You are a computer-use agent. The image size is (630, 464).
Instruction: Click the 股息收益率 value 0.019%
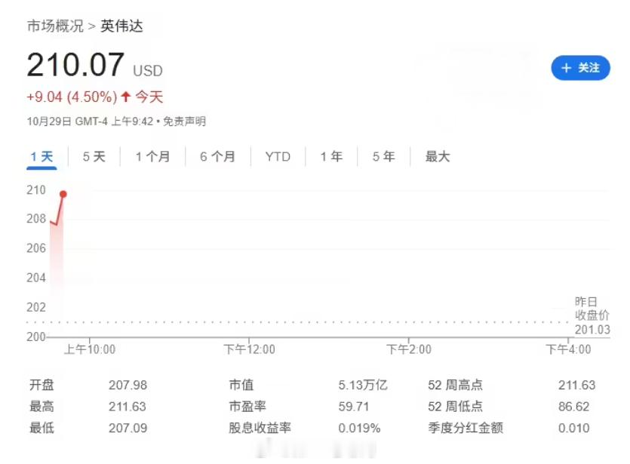tap(359, 428)
